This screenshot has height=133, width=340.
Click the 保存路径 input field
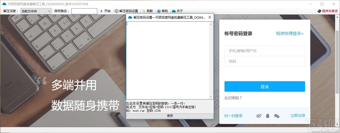[x=84, y=11]
